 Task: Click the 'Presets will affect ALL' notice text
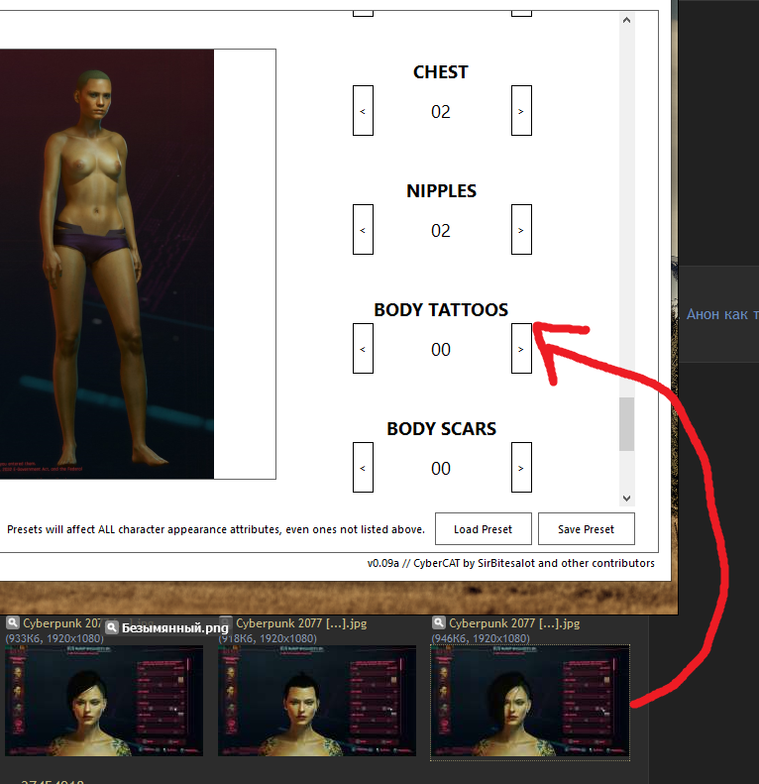tap(216, 529)
